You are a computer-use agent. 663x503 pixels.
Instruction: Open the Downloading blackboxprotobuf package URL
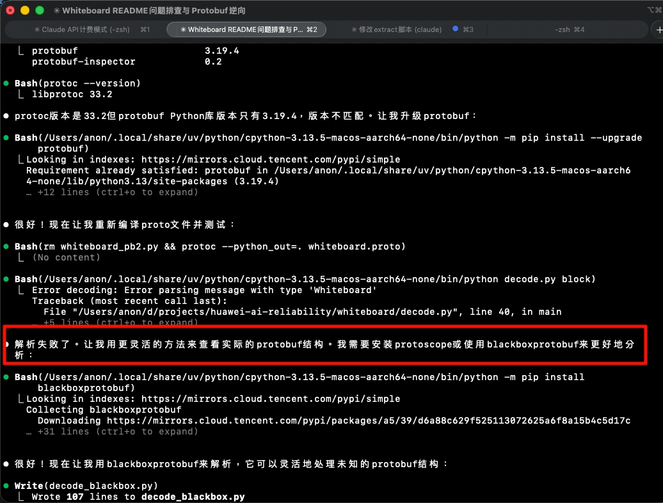(368, 420)
